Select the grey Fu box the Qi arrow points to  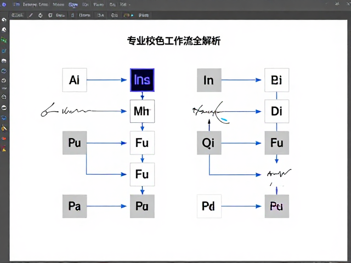[276, 142]
